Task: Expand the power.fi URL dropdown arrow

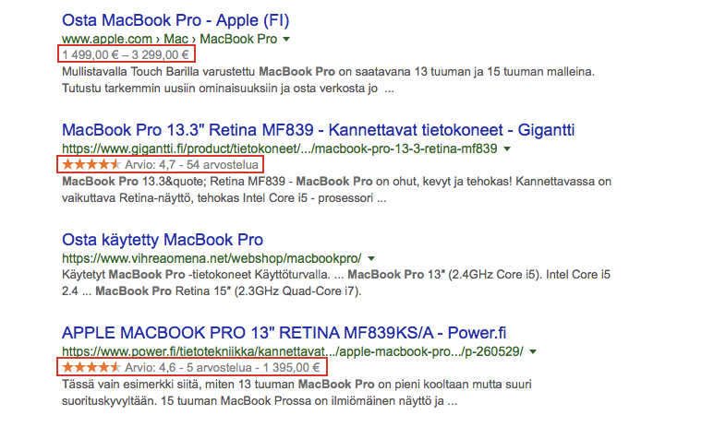Action: click(x=533, y=351)
